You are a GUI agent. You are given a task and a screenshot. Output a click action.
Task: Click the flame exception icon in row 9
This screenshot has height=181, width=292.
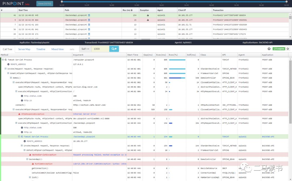(148, 20)
